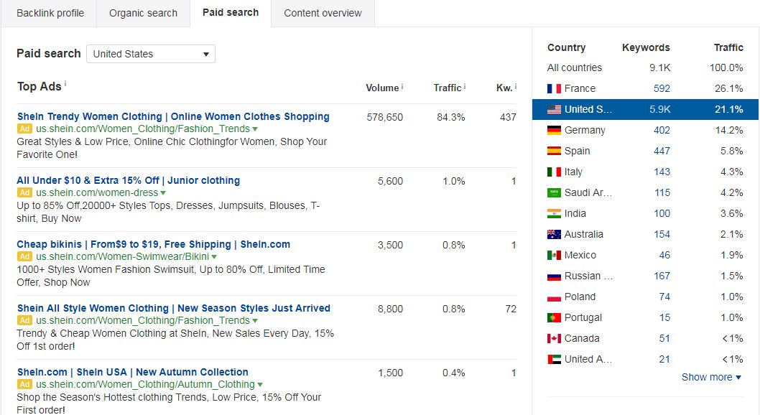Switch to the Organic search tab
The width and height of the screenshot is (760, 415).
click(143, 13)
